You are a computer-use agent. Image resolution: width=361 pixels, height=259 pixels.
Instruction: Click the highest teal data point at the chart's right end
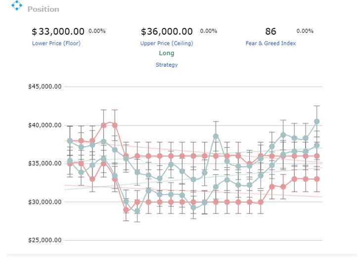(x=317, y=121)
